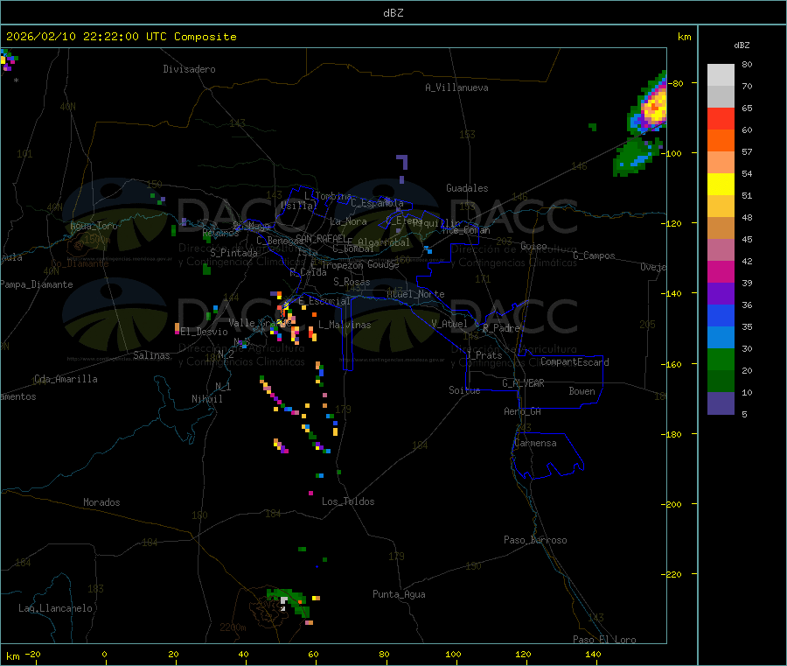Click the 'La_Nora' map label
The height and width of the screenshot is (666, 787).
point(348,221)
